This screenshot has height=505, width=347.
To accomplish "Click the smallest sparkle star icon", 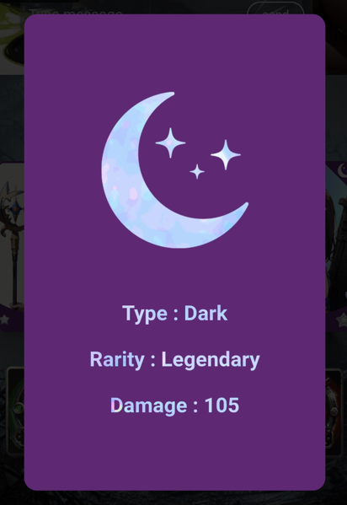I will coord(197,172).
